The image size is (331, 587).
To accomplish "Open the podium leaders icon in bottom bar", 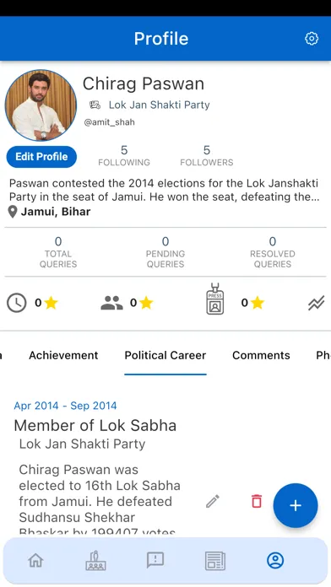I will (95, 560).
